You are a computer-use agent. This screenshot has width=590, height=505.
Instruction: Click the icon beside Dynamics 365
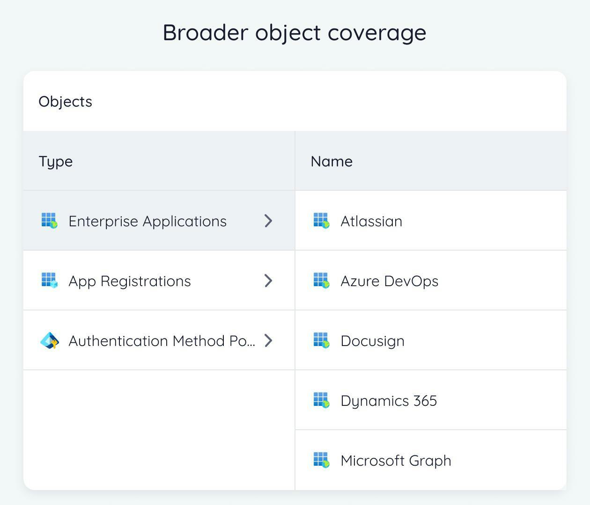point(321,400)
